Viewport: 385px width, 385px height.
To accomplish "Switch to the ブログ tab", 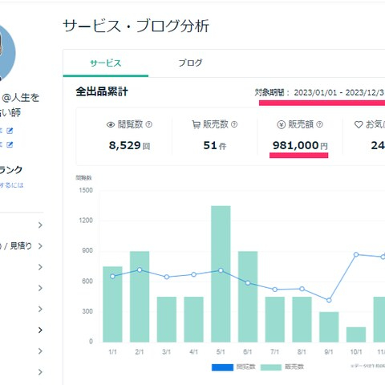I will [x=190, y=63].
